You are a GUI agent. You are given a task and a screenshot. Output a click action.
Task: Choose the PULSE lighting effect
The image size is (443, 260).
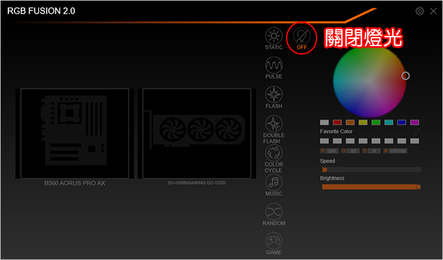point(274,66)
